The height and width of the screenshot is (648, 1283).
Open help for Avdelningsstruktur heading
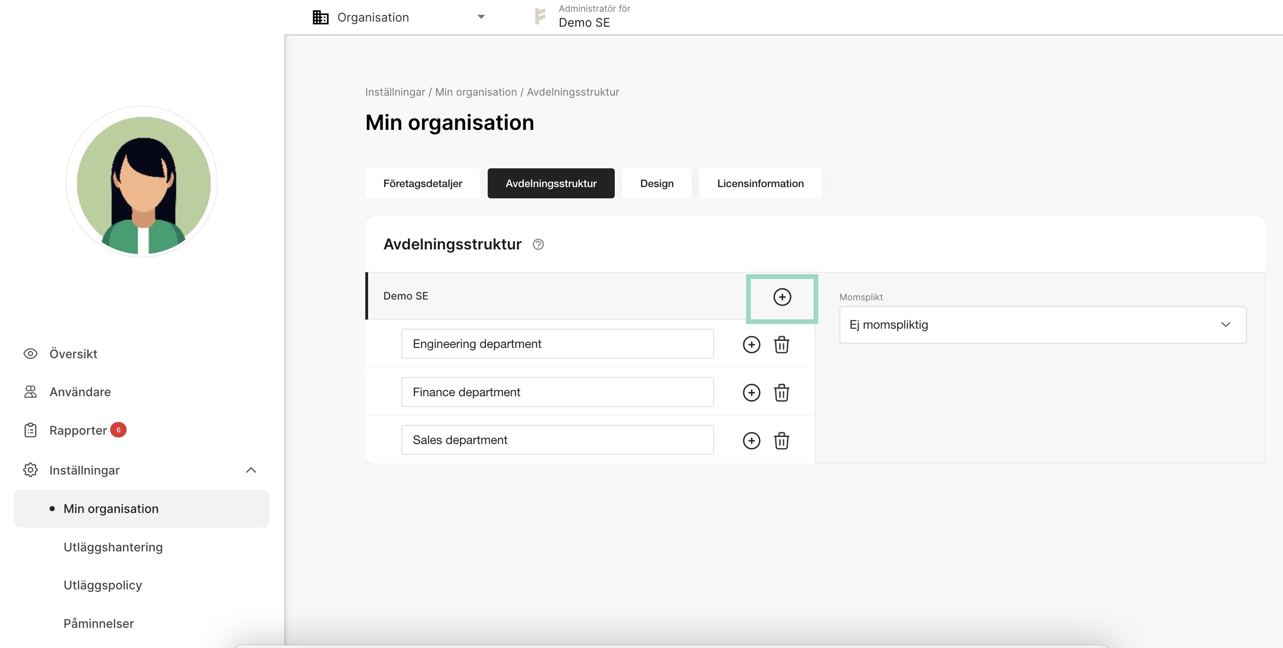[x=538, y=244]
